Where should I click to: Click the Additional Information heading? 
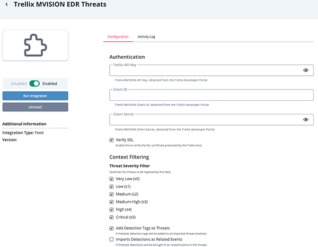pos(24,124)
